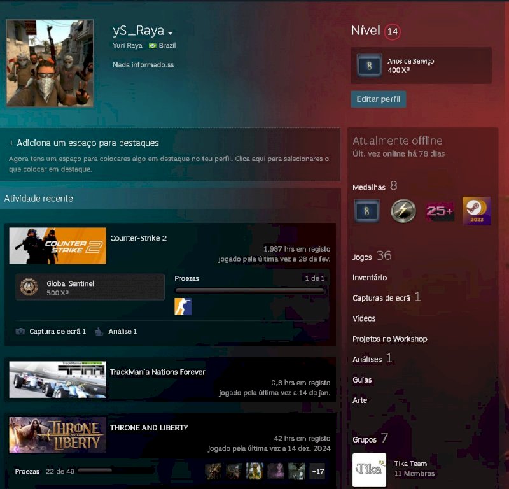Open the Steam 2023 medal
The height and width of the screenshot is (489, 509).
click(477, 211)
